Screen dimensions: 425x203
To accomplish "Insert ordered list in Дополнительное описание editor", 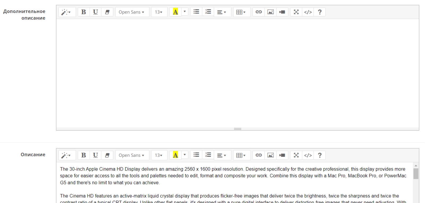I will 208,12.
